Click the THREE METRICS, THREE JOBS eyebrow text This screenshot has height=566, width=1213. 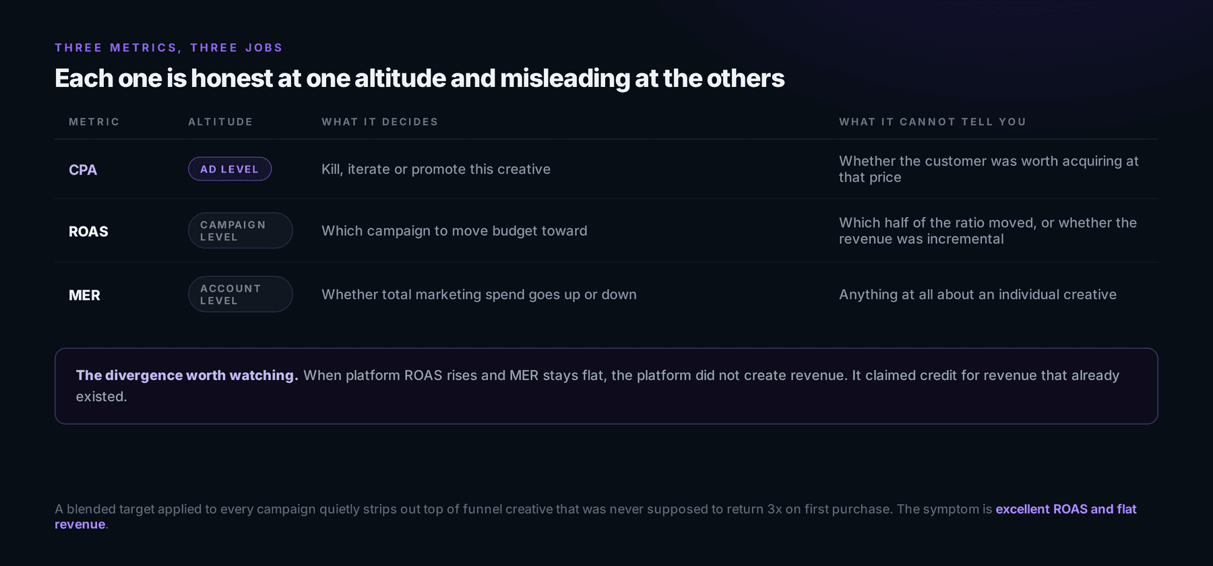[168, 48]
